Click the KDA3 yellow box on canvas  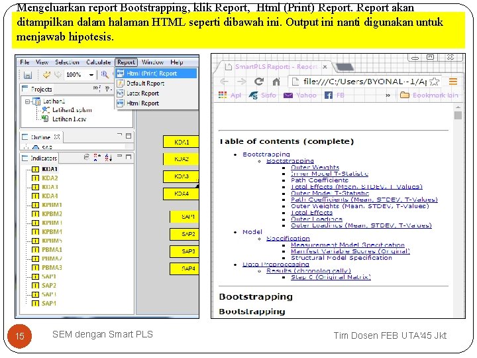click(x=181, y=176)
